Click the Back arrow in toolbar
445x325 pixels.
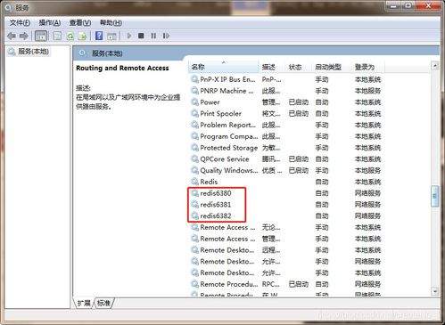click(12, 36)
